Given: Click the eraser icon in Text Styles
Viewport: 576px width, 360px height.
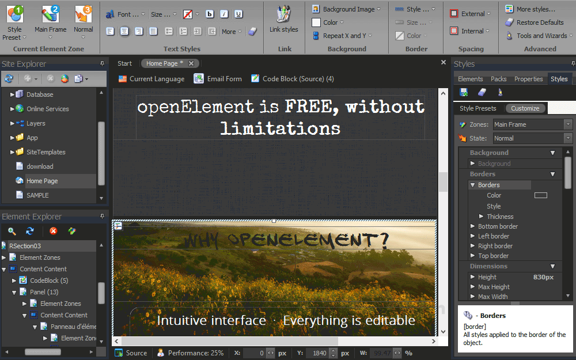Looking at the screenshot, I should tap(252, 32).
